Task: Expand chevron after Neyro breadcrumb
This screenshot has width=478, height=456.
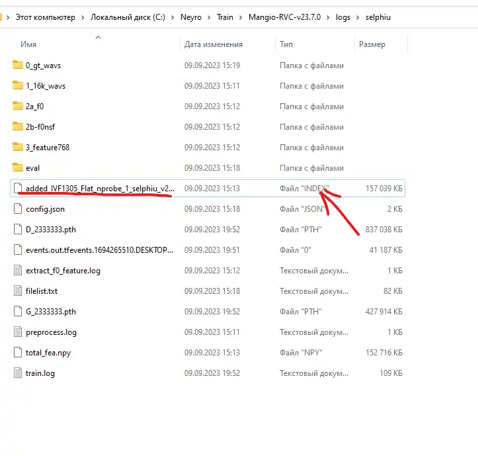Action: pos(209,18)
